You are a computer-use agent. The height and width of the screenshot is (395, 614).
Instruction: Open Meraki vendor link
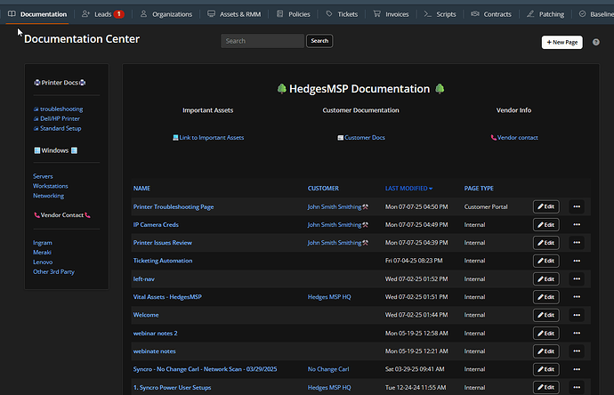click(x=42, y=253)
